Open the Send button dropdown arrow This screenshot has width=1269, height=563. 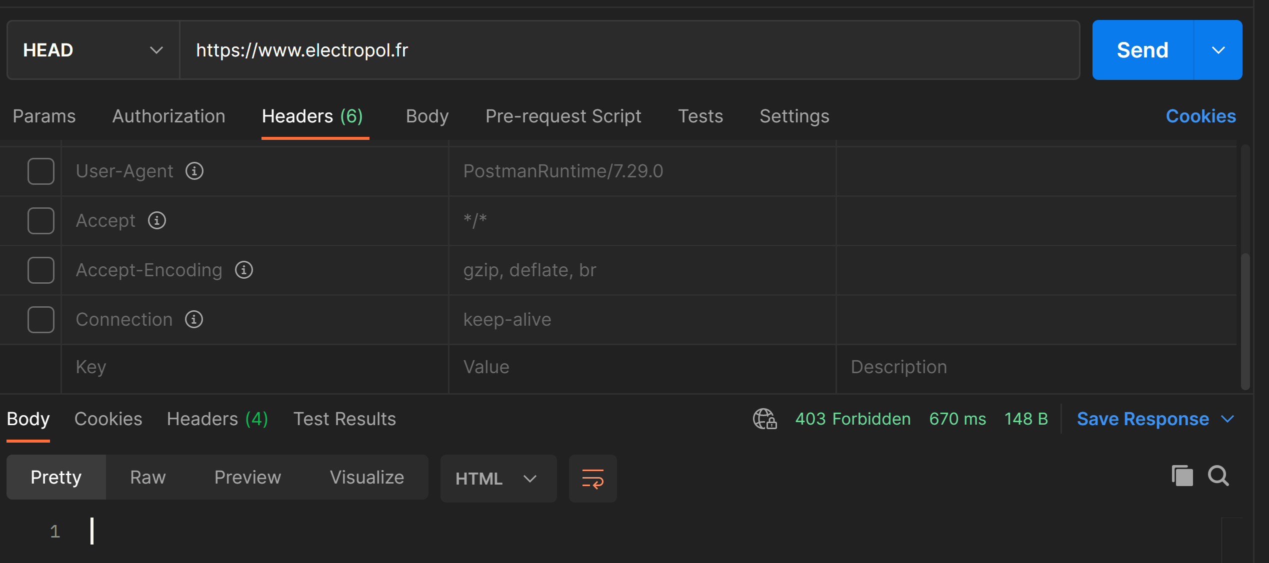[x=1218, y=50]
